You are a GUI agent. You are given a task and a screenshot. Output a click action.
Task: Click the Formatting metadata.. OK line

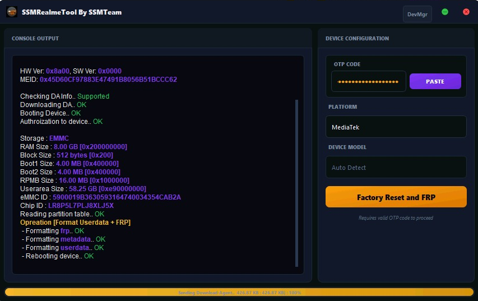click(x=64, y=239)
